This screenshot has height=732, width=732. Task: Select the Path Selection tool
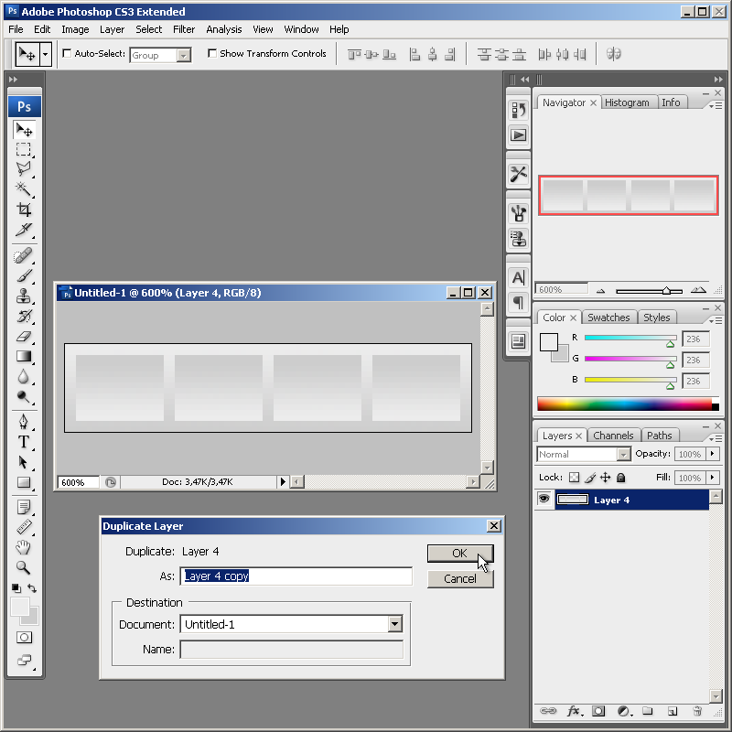(24, 462)
